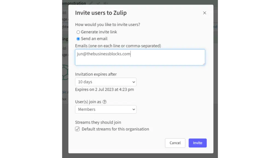Click the Bot label behind the dialog

click(64, 99)
